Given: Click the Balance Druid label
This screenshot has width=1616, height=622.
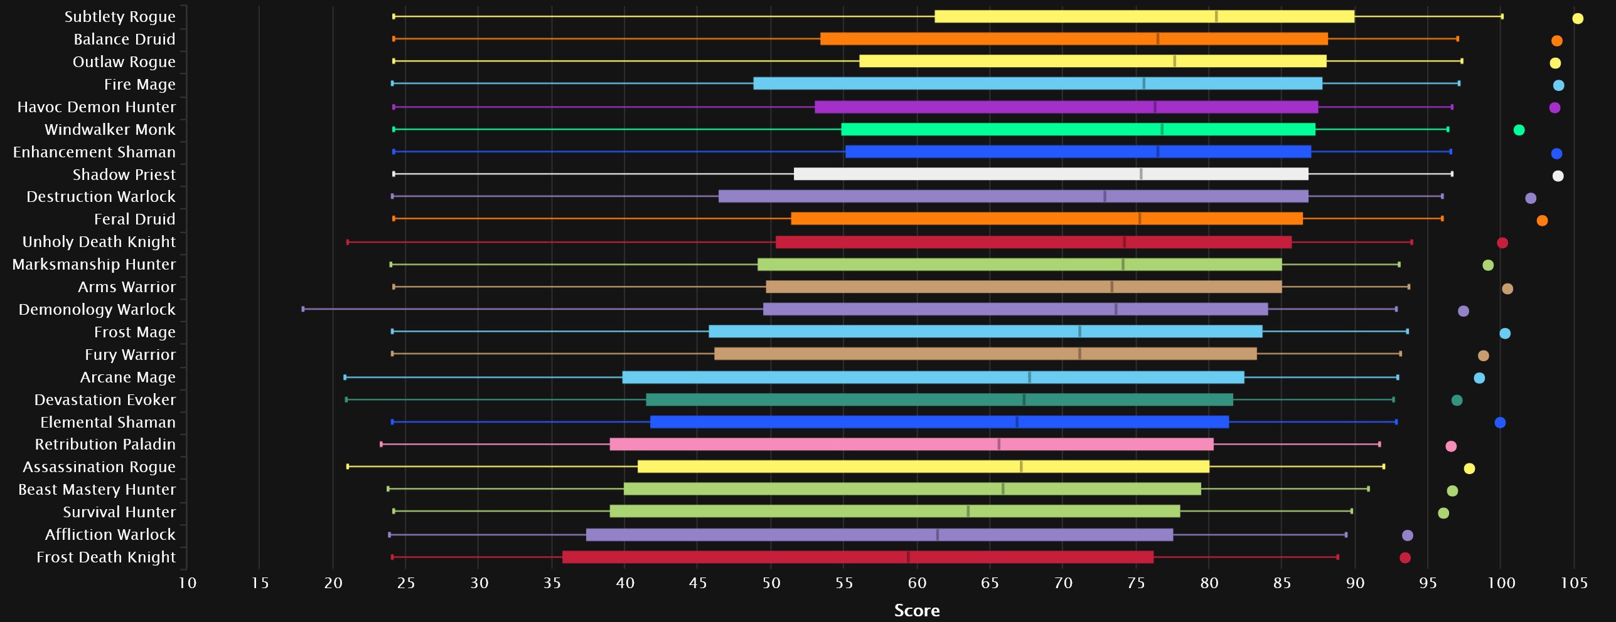Looking at the screenshot, I should [124, 40].
